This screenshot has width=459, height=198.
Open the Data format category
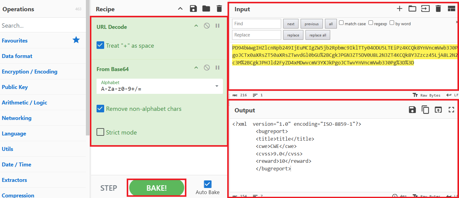[17, 56]
